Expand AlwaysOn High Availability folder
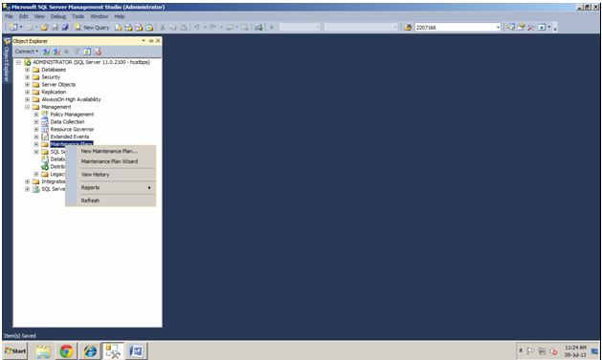The image size is (602, 360). tap(27, 99)
